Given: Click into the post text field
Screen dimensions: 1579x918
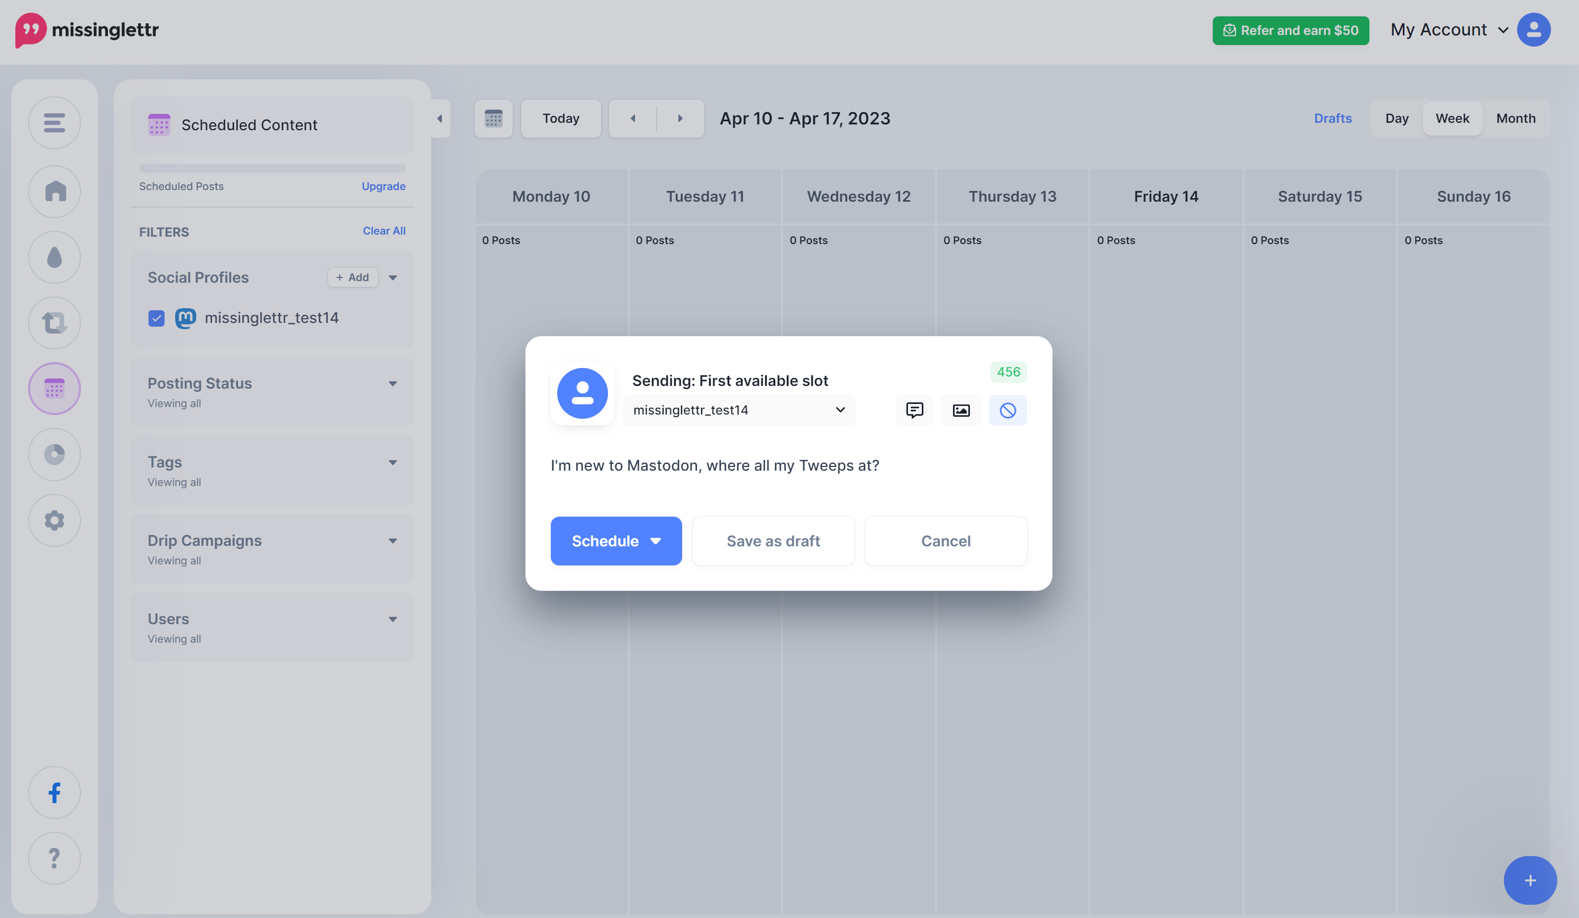Looking at the screenshot, I should click(788, 466).
